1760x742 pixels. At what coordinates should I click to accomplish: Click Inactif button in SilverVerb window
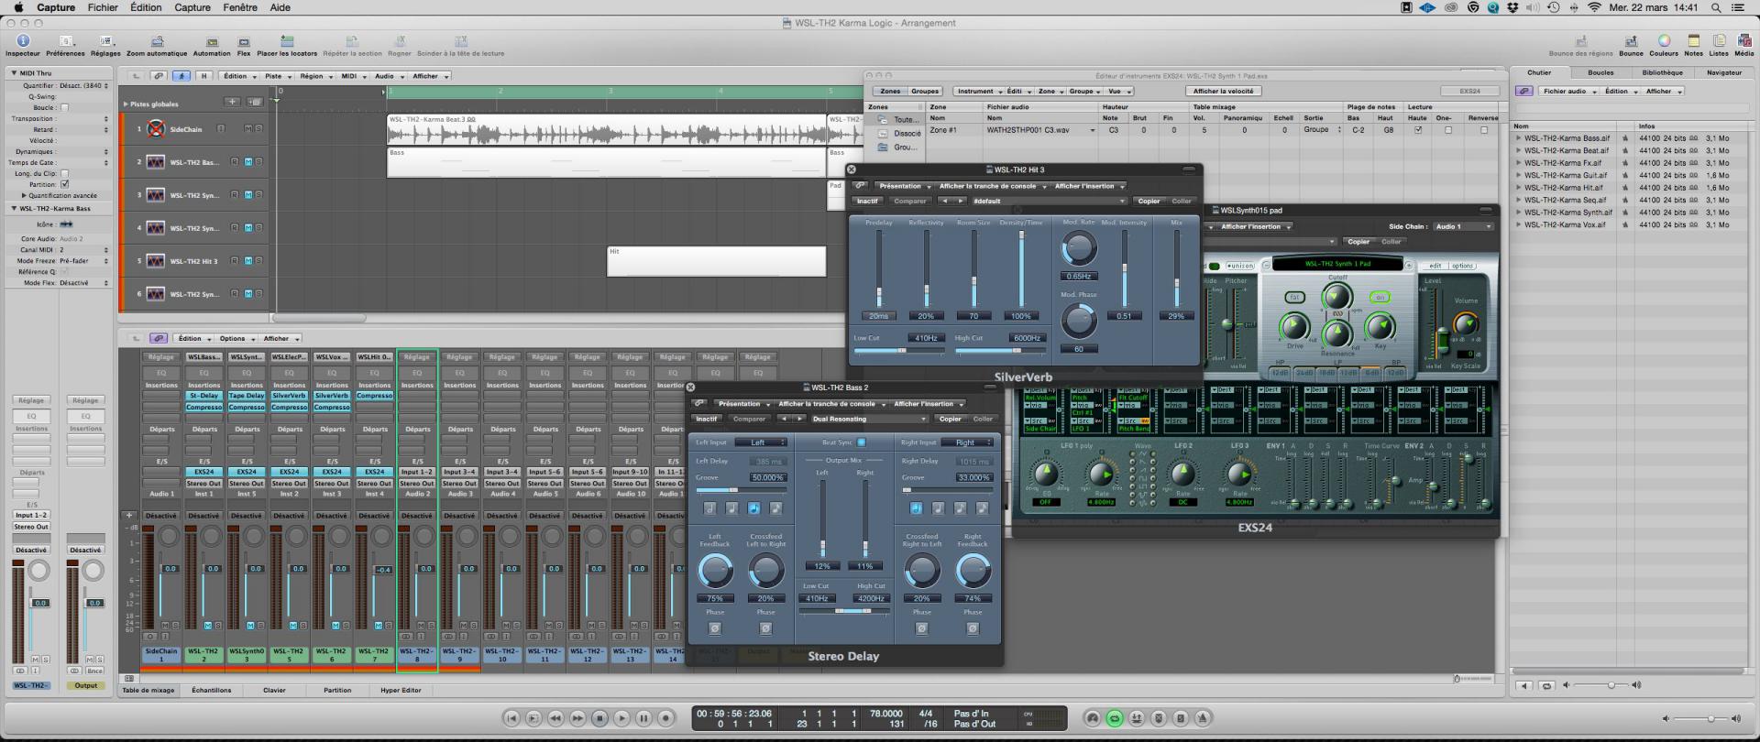coord(867,201)
